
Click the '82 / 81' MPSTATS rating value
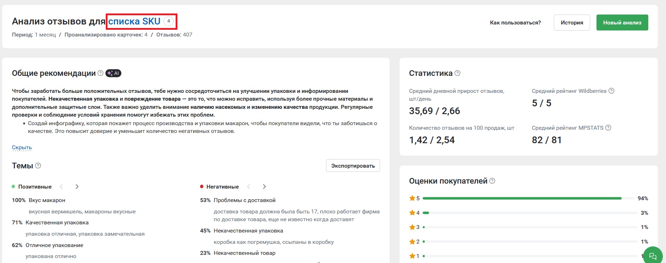[546, 140]
